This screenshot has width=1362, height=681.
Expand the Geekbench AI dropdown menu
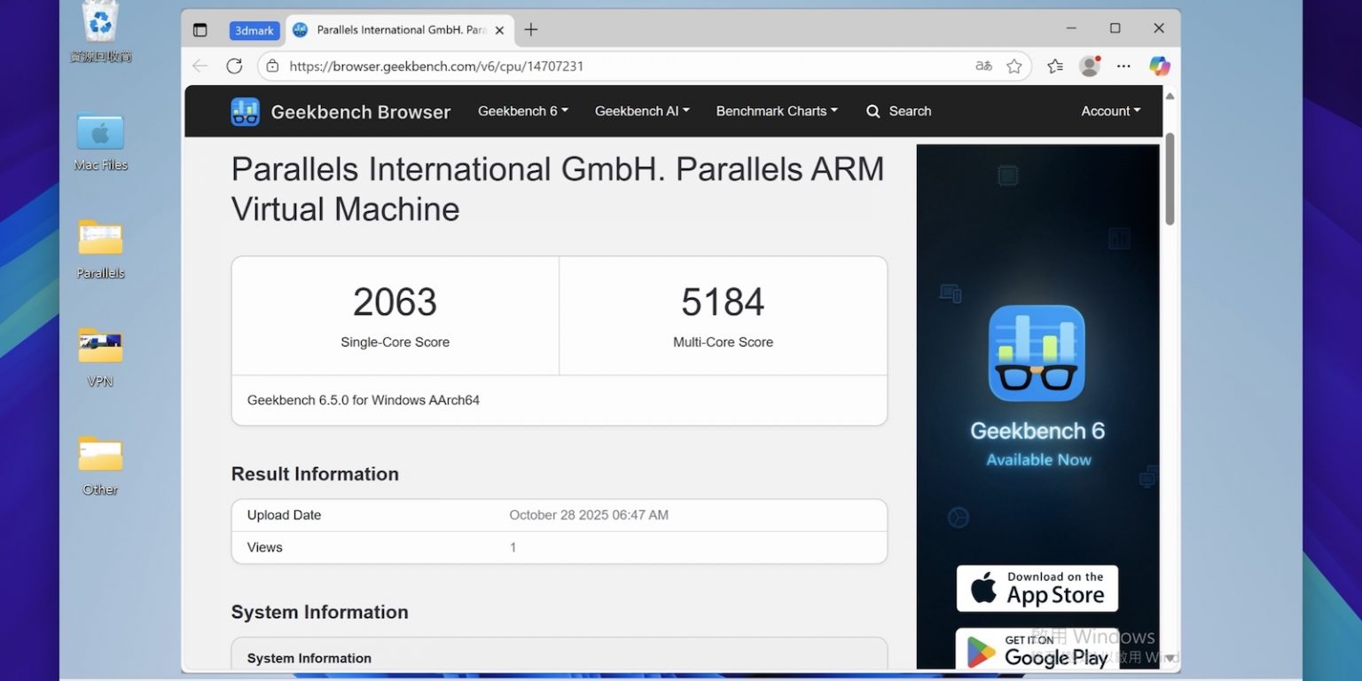[x=641, y=111]
